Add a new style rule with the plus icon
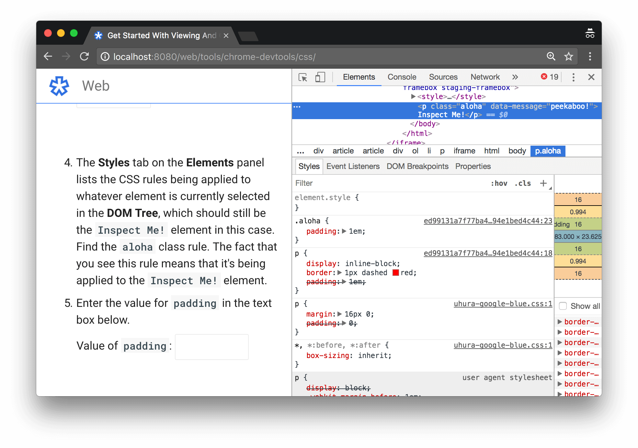 (543, 183)
